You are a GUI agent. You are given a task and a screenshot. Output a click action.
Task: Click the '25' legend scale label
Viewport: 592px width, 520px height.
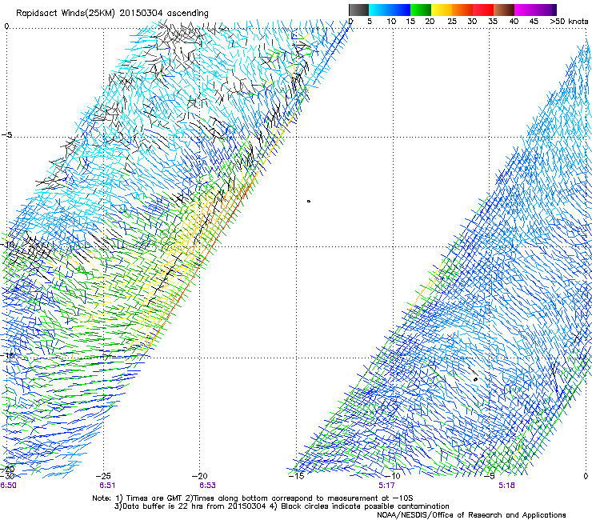tap(452, 22)
